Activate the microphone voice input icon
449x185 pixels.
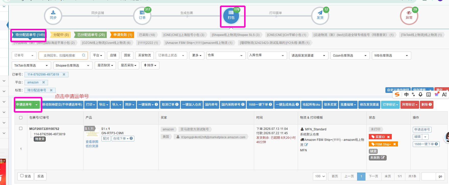pos(420,94)
